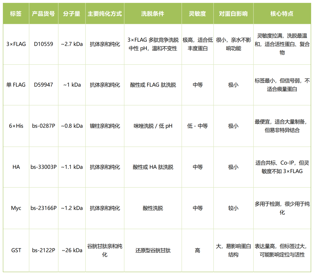Select the ~1 kDa cell
The height and width of the screenshot is (275, 314).
pyautogui.click(x=72, y=85)
